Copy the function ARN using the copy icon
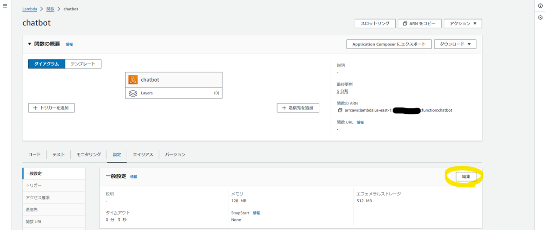Screen dimensions: 545x230 [x=340, y=110]
